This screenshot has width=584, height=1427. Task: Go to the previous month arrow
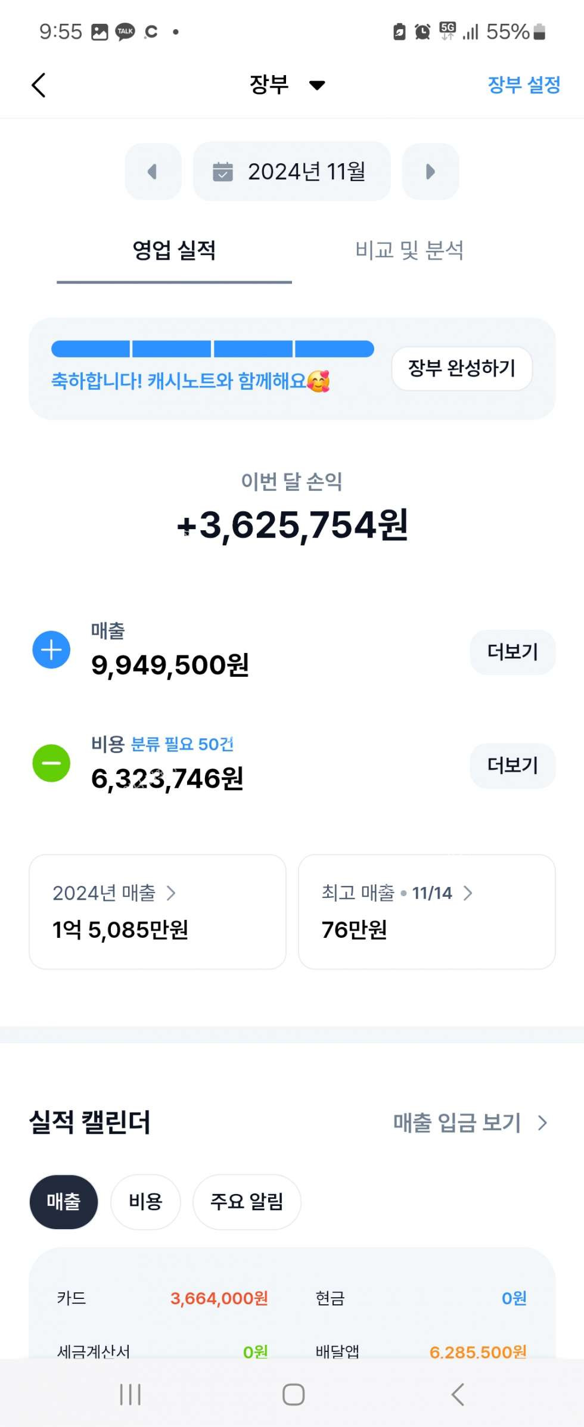153,172
